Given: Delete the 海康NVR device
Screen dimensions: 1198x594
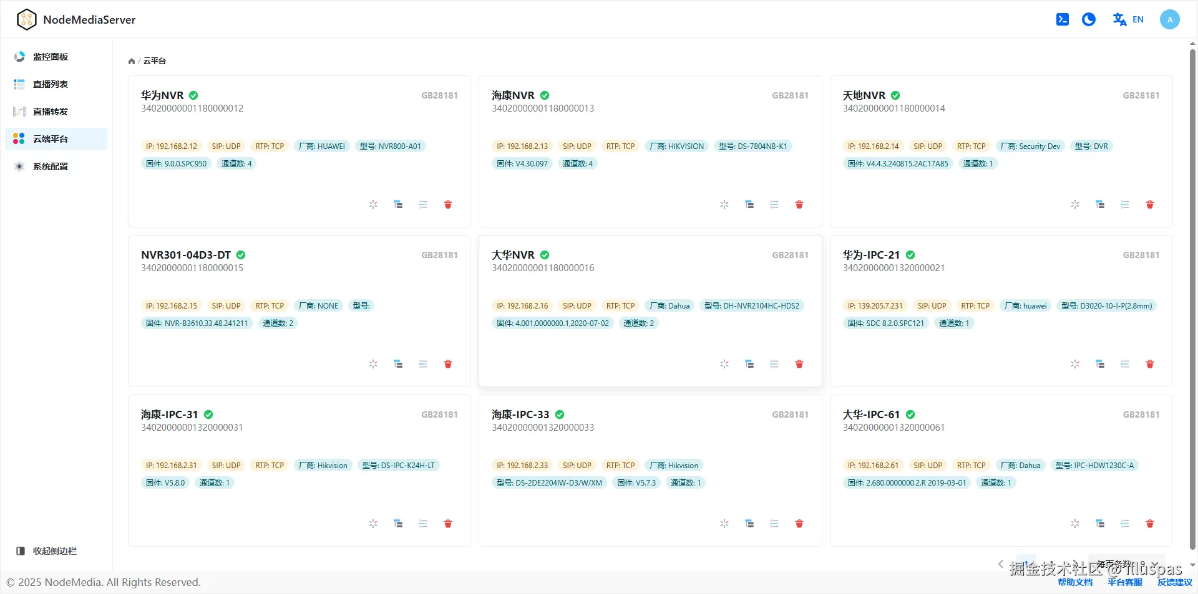Looking at the screenshot, I should pos(799,204).
